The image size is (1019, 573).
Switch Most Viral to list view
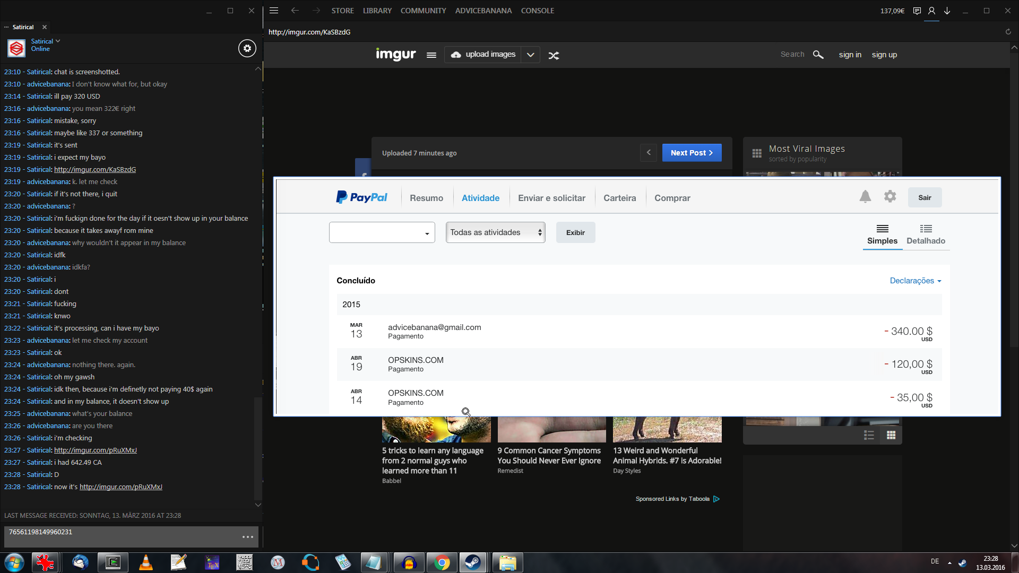869,435
